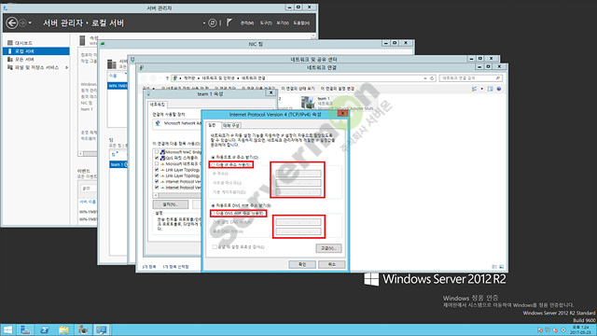Refresh the 네트워크 연결 address bar
The height and width of the screenshot is (336, 597).
432,78
